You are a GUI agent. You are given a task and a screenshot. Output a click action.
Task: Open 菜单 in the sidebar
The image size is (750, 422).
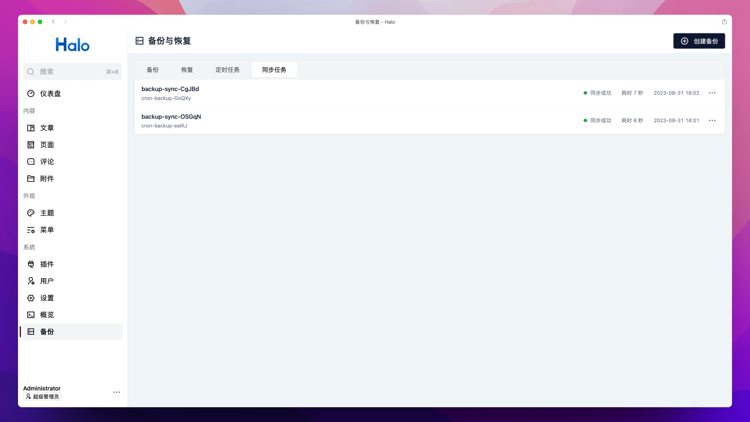pos(73,230)
